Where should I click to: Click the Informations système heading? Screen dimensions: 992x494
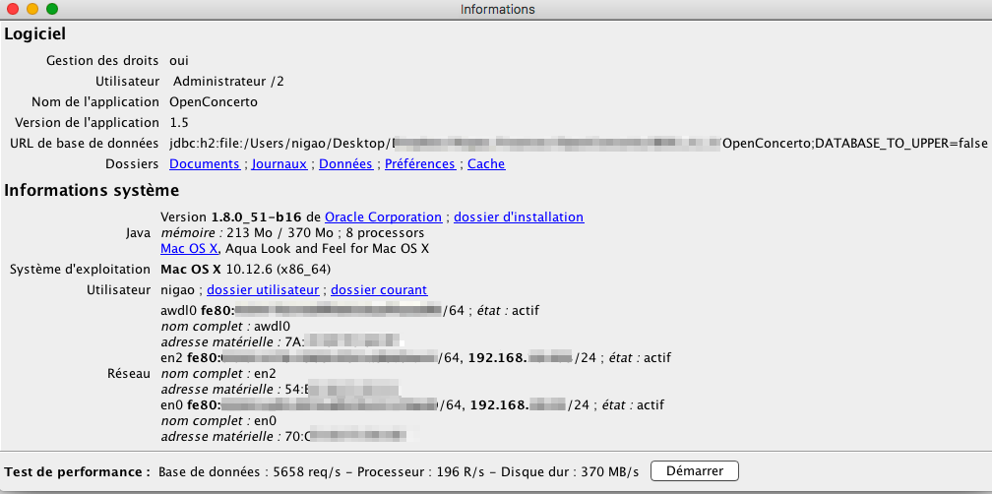point(92,190)
